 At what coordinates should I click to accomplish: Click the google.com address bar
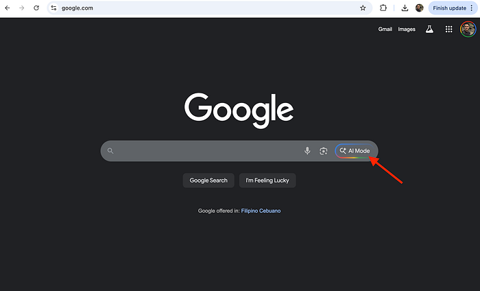click(208, 8)
